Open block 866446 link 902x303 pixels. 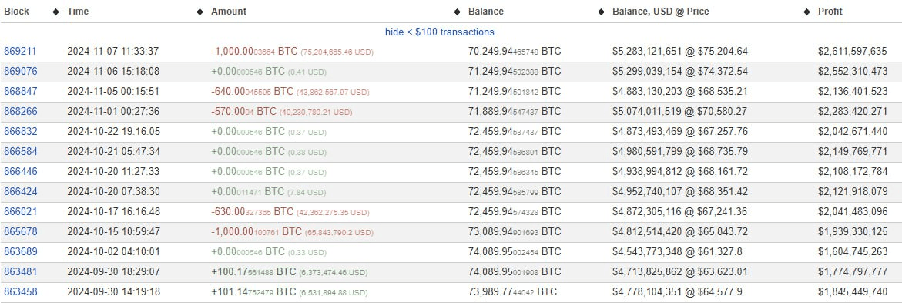(x=20, y=172)
